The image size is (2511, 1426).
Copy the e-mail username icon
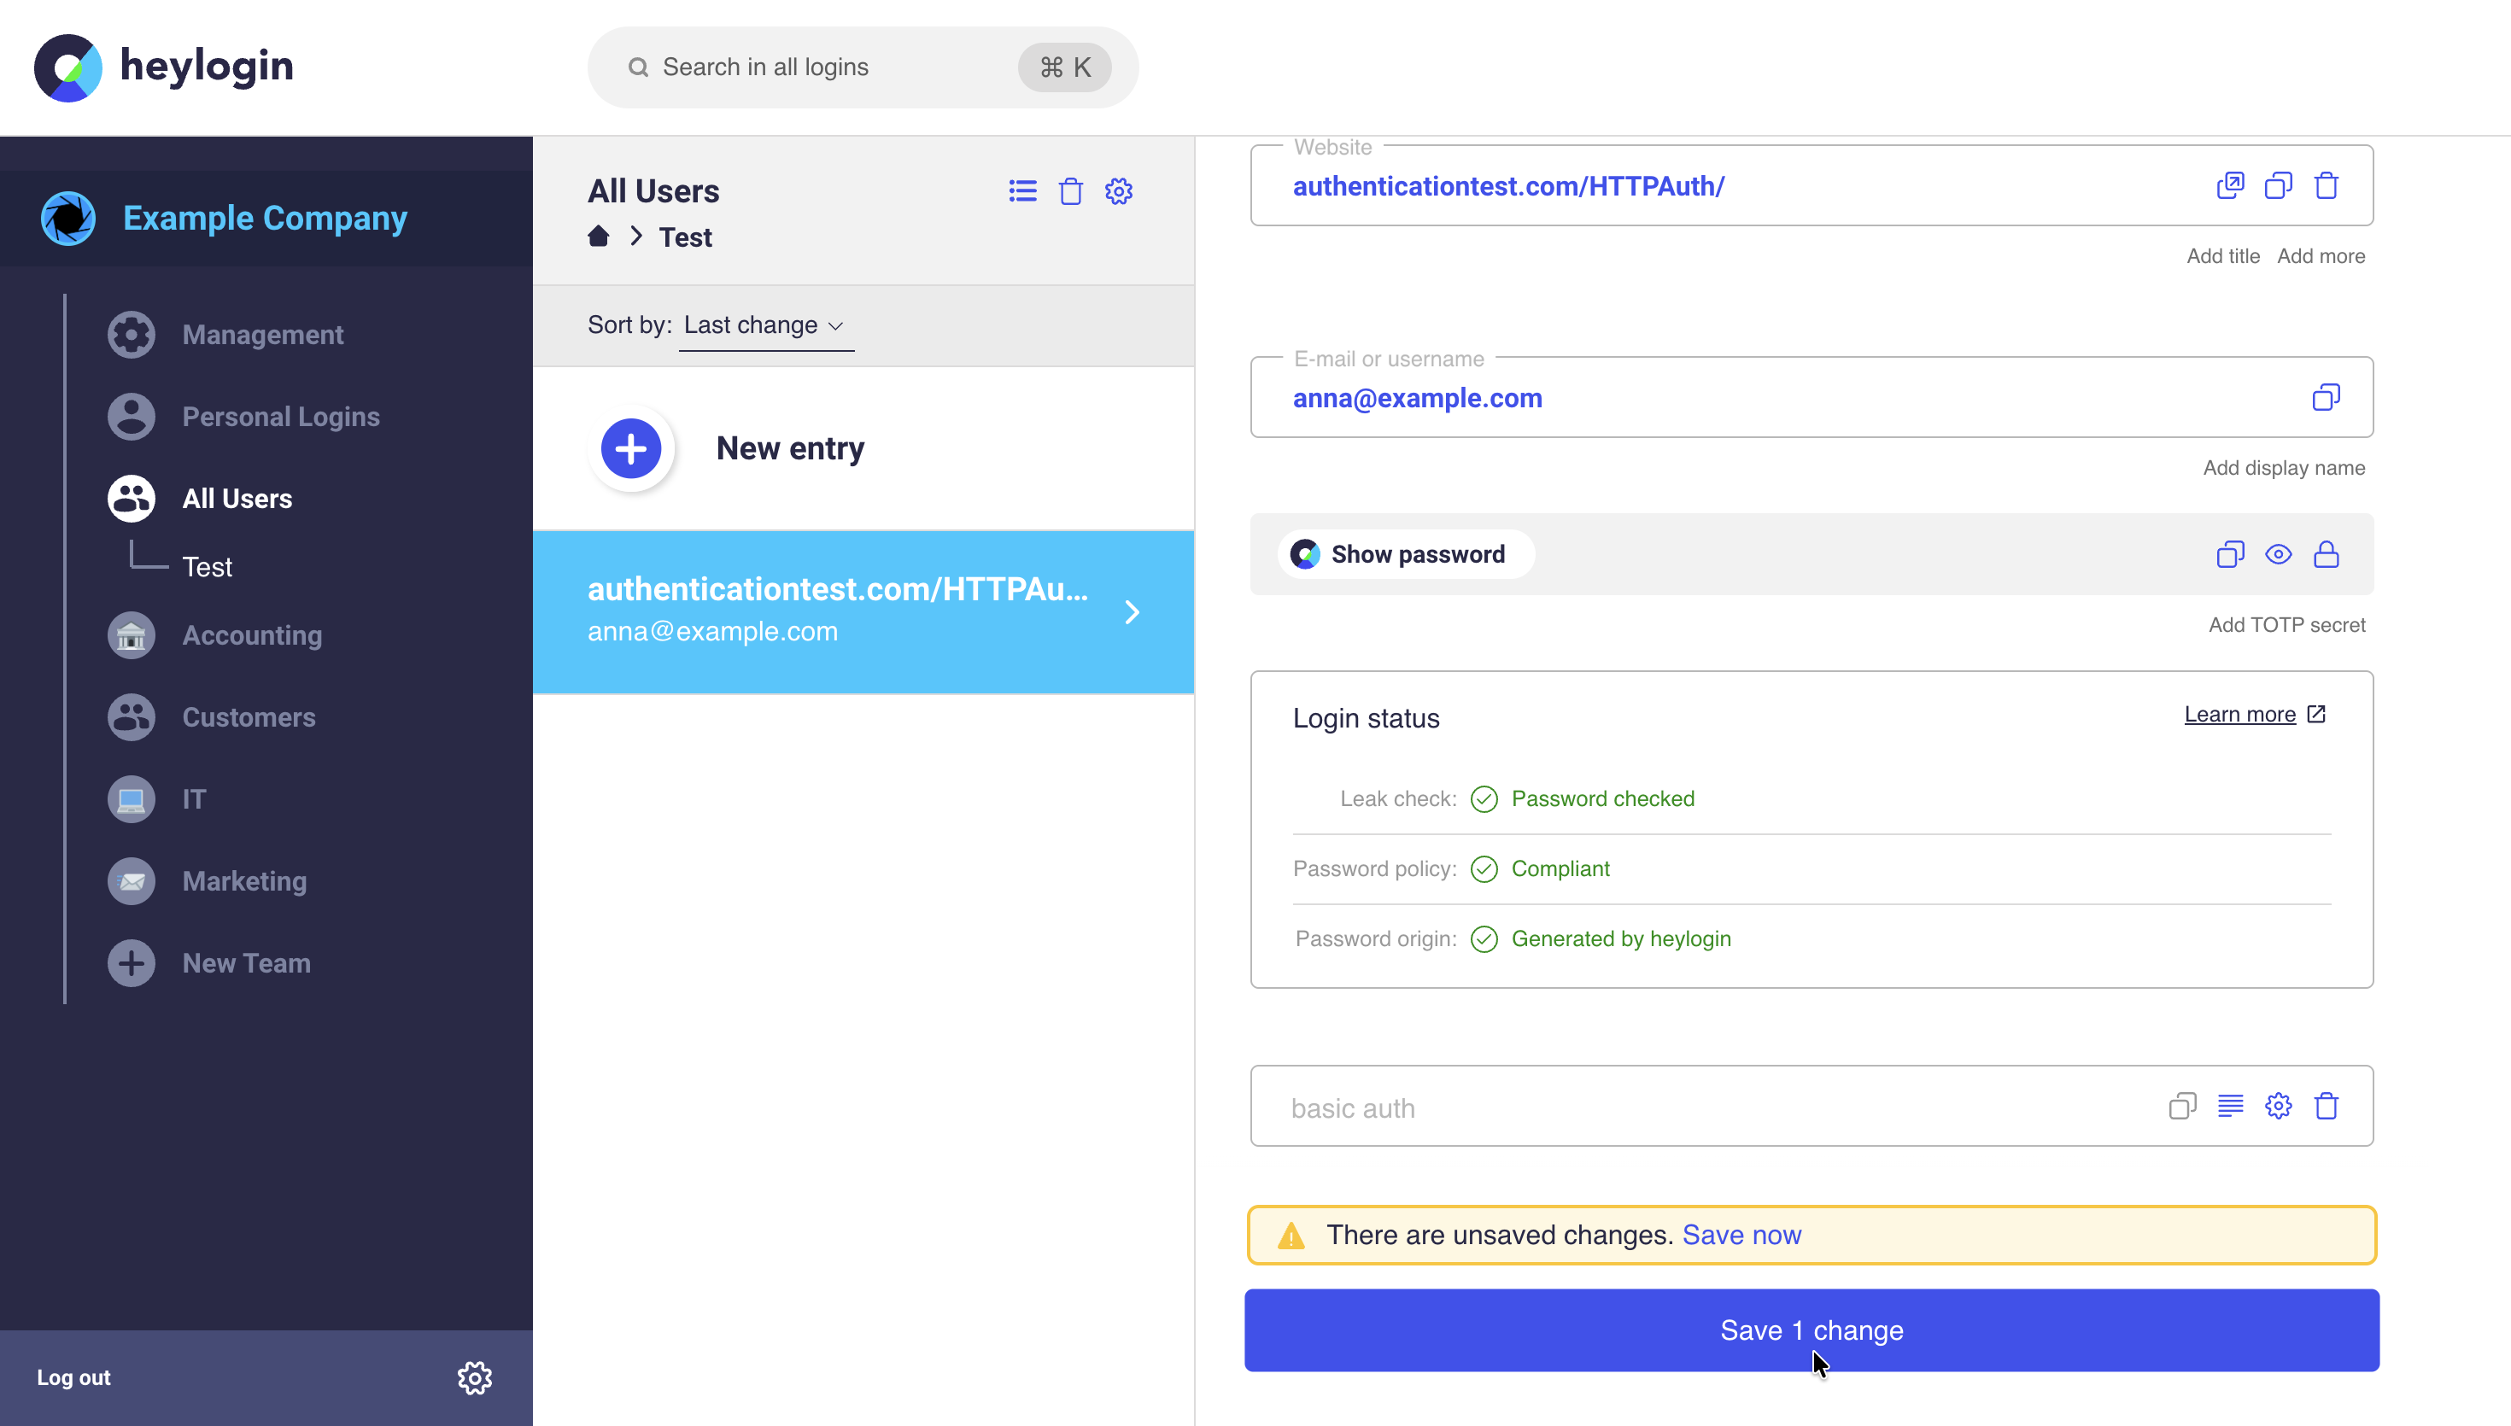pyautogui.click(x=2326, y=398)
